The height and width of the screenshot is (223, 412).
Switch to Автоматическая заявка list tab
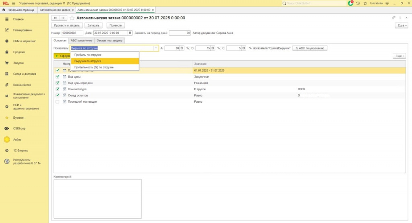coord(55,10)
